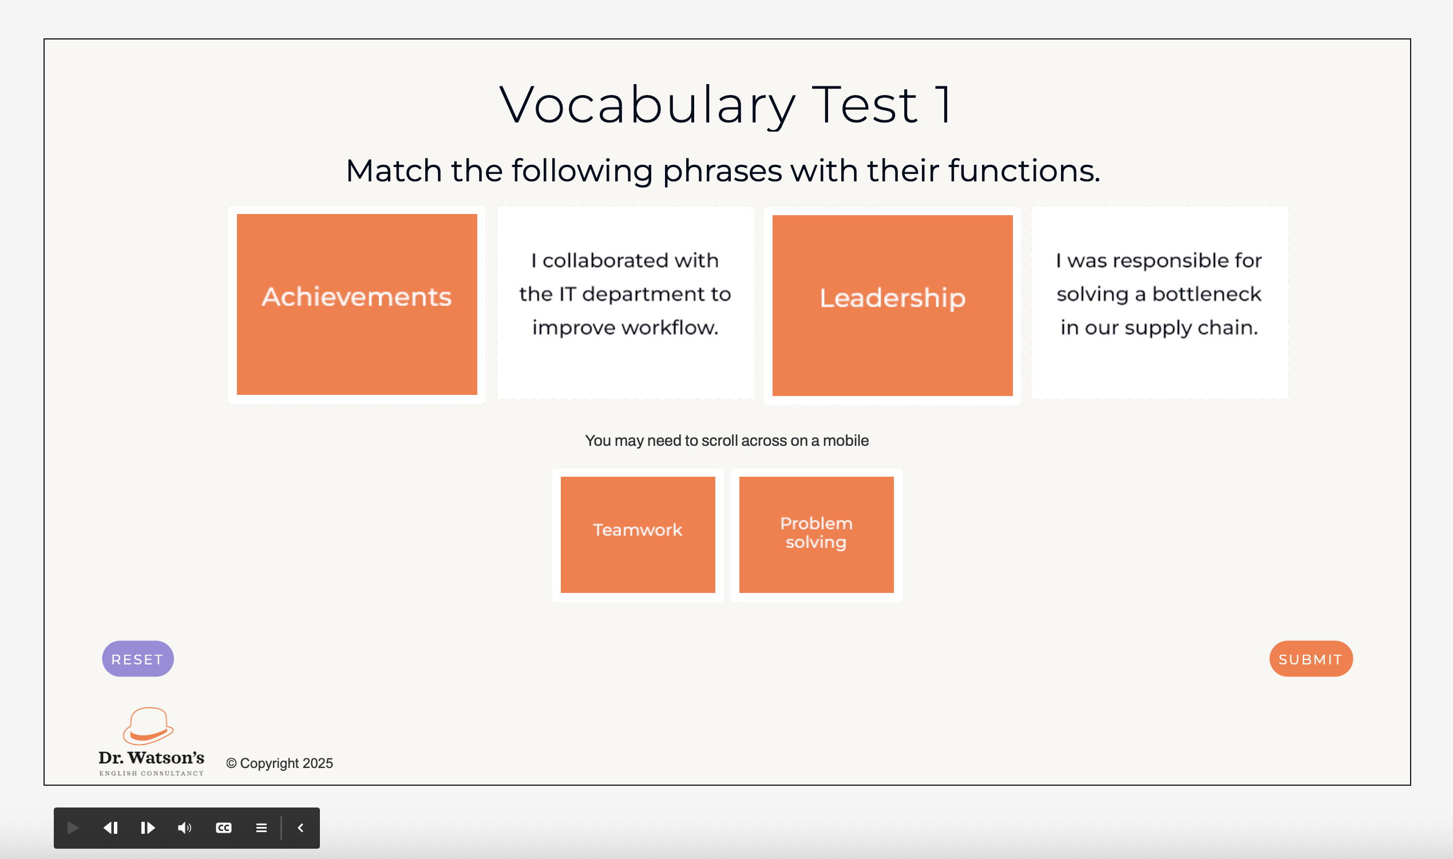Viewport: 1453px width, 859px height.
Task: Click the mobile scroll hint text
Action: (x=726, y=441)
